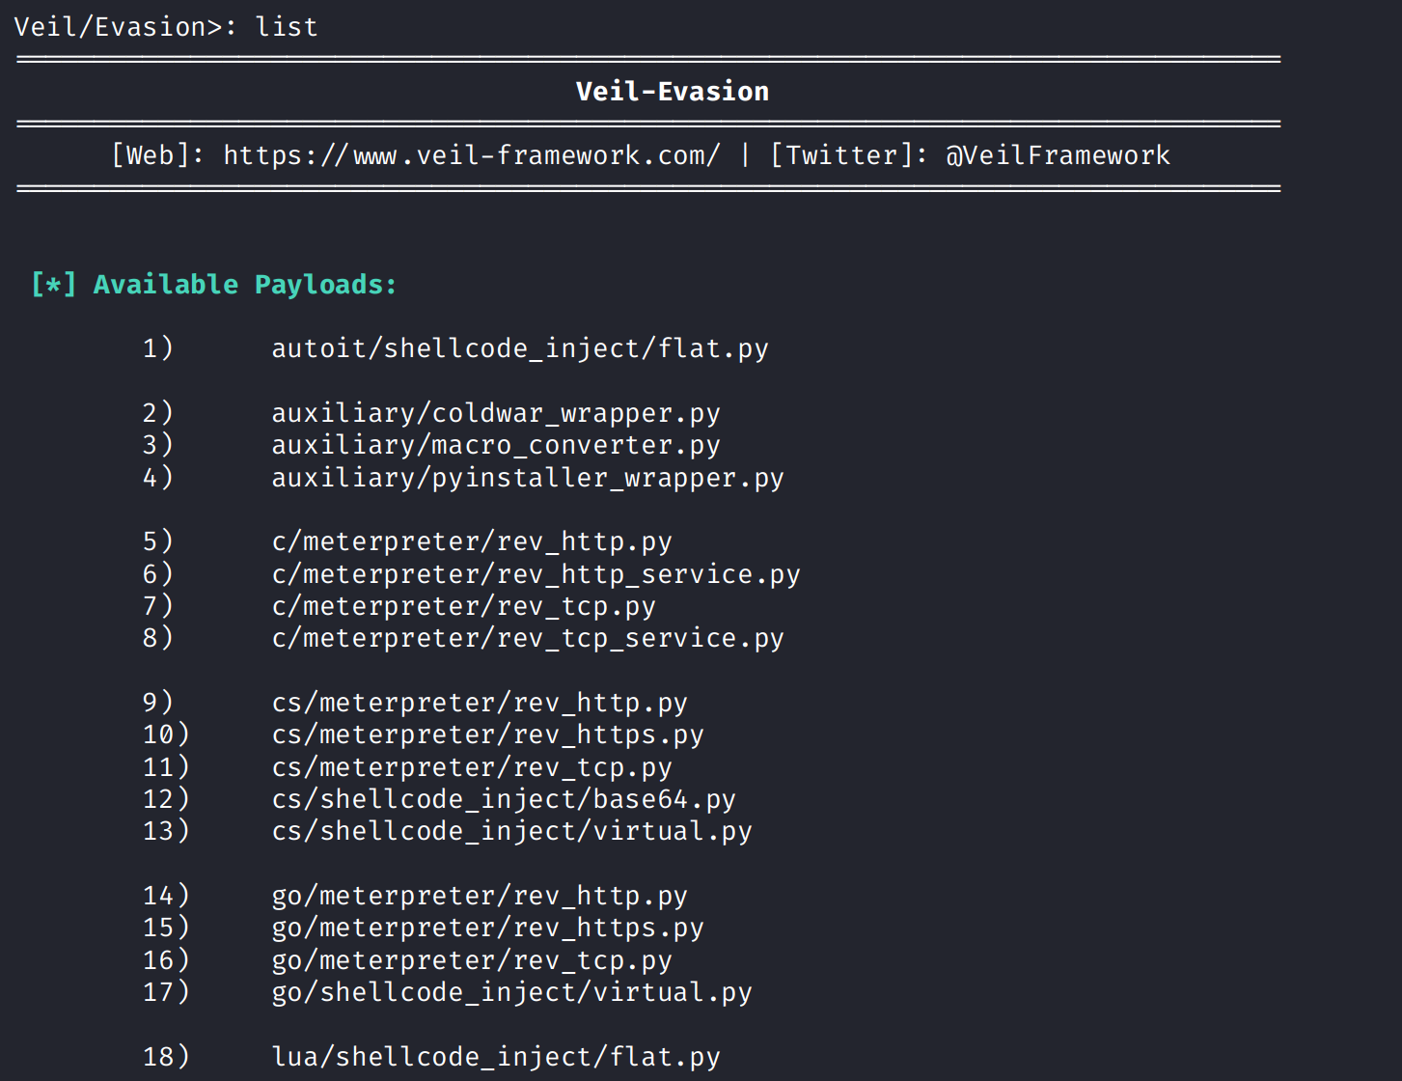Click go/meterpreter/rev_http.py payload

(480, 896)
